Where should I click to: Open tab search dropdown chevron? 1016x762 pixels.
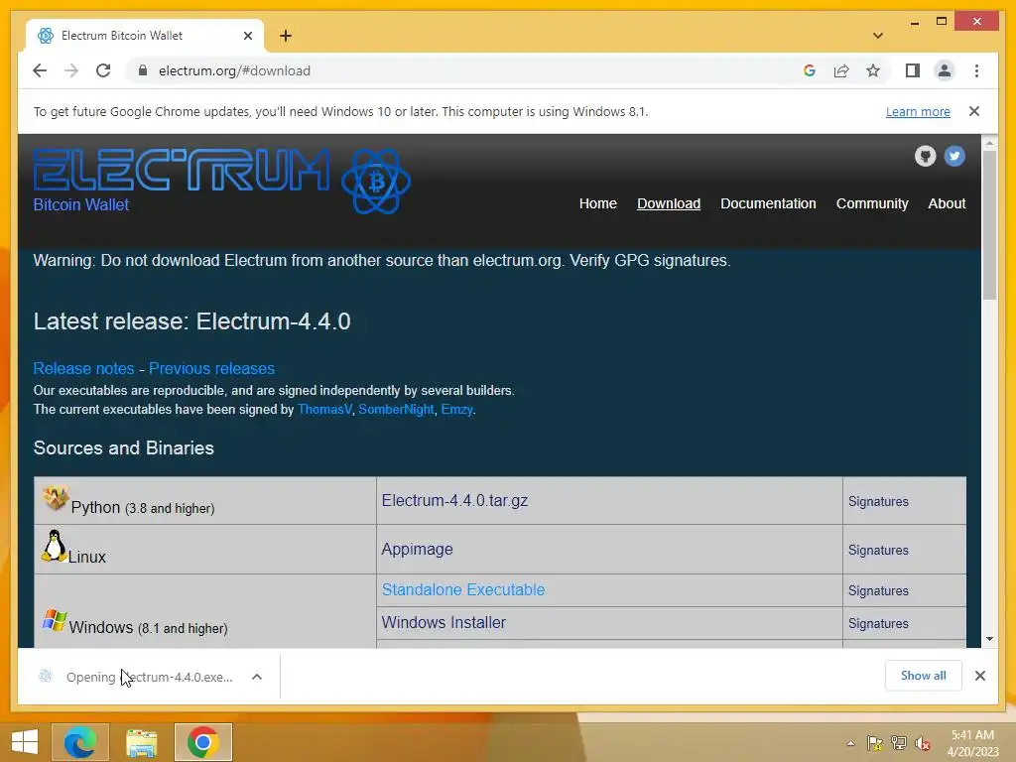[x=878, y=36]
